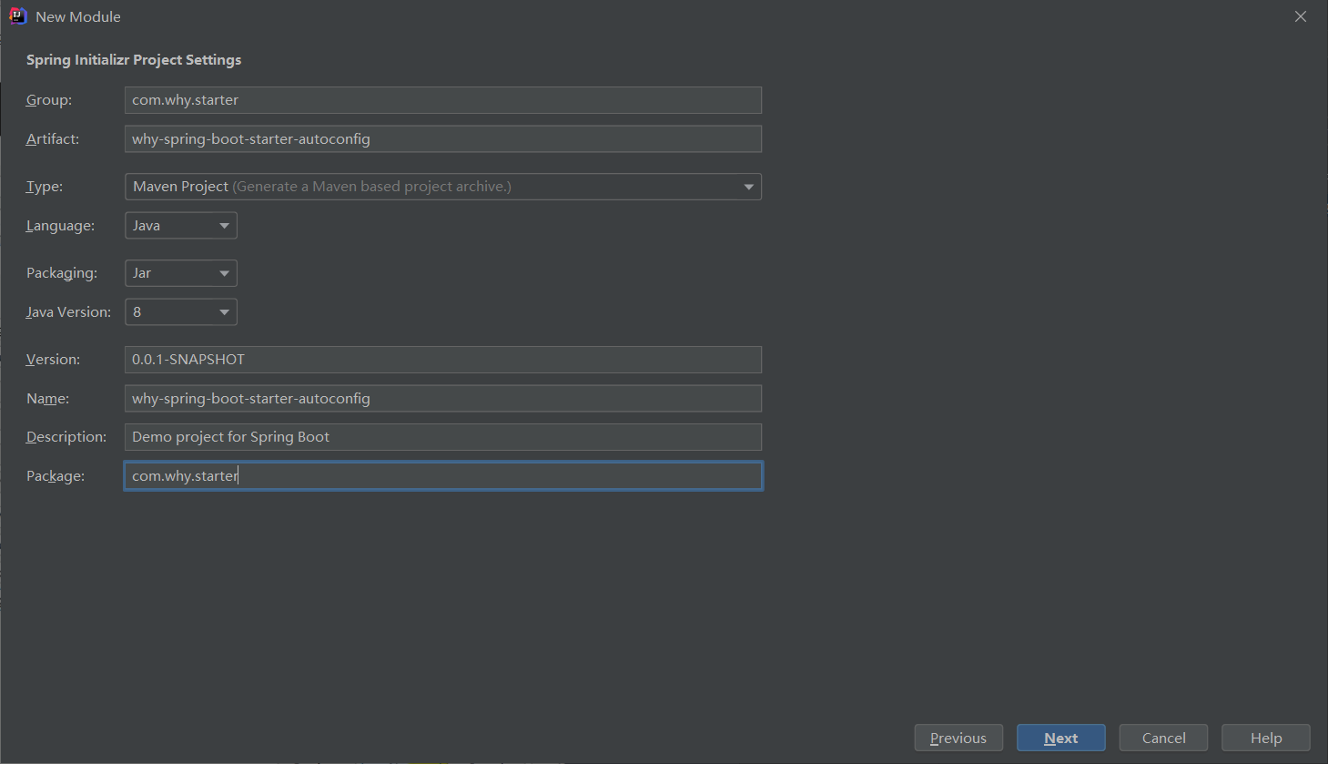This screenshot has width=1328, height=764.
Task: Click the Spring Initializr Project Settings heading
Action: (x=134, y=60)
